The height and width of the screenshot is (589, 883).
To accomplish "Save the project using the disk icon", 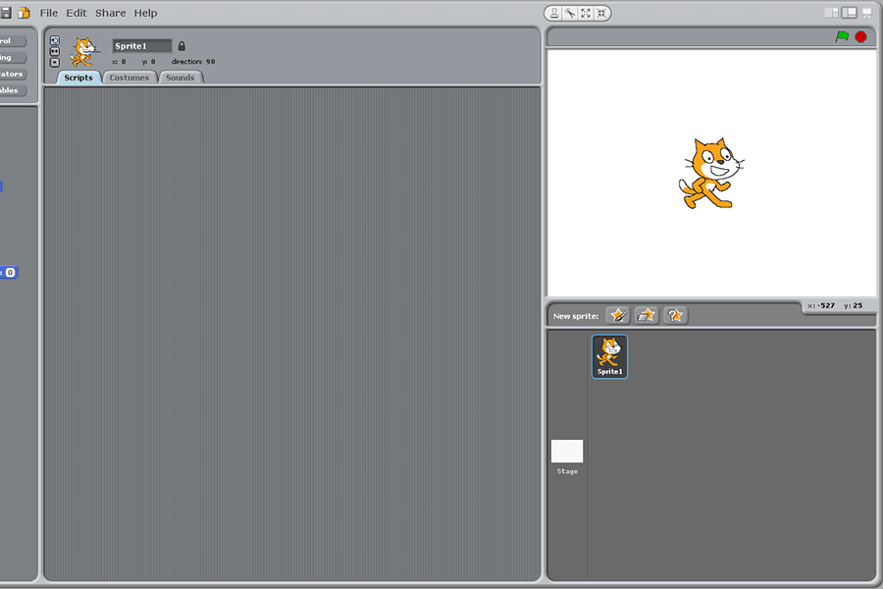I will coord(6,12).
